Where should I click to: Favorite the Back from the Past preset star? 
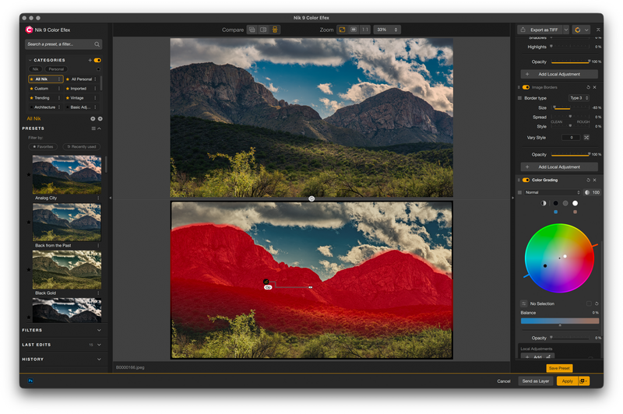(x=29, y=223)
